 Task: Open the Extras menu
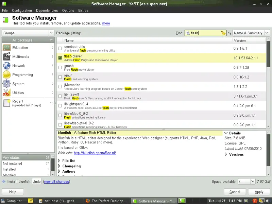(x=83, y=11)
